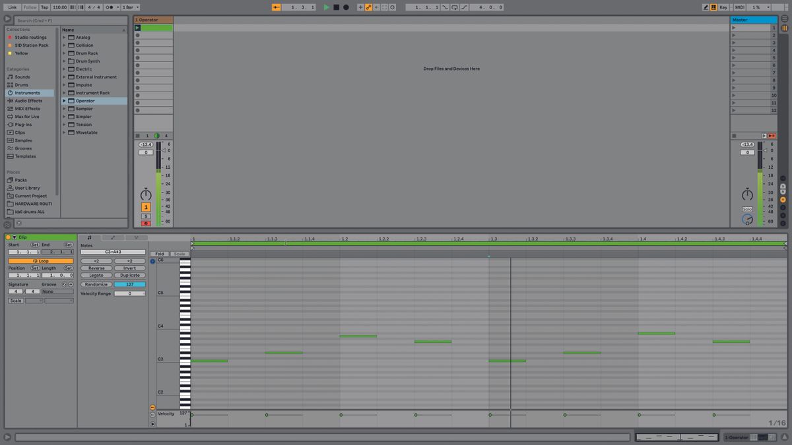Adjust the Operator track volume fader
This screenshot has width=792, height=445.
click(x=164, y=150)
